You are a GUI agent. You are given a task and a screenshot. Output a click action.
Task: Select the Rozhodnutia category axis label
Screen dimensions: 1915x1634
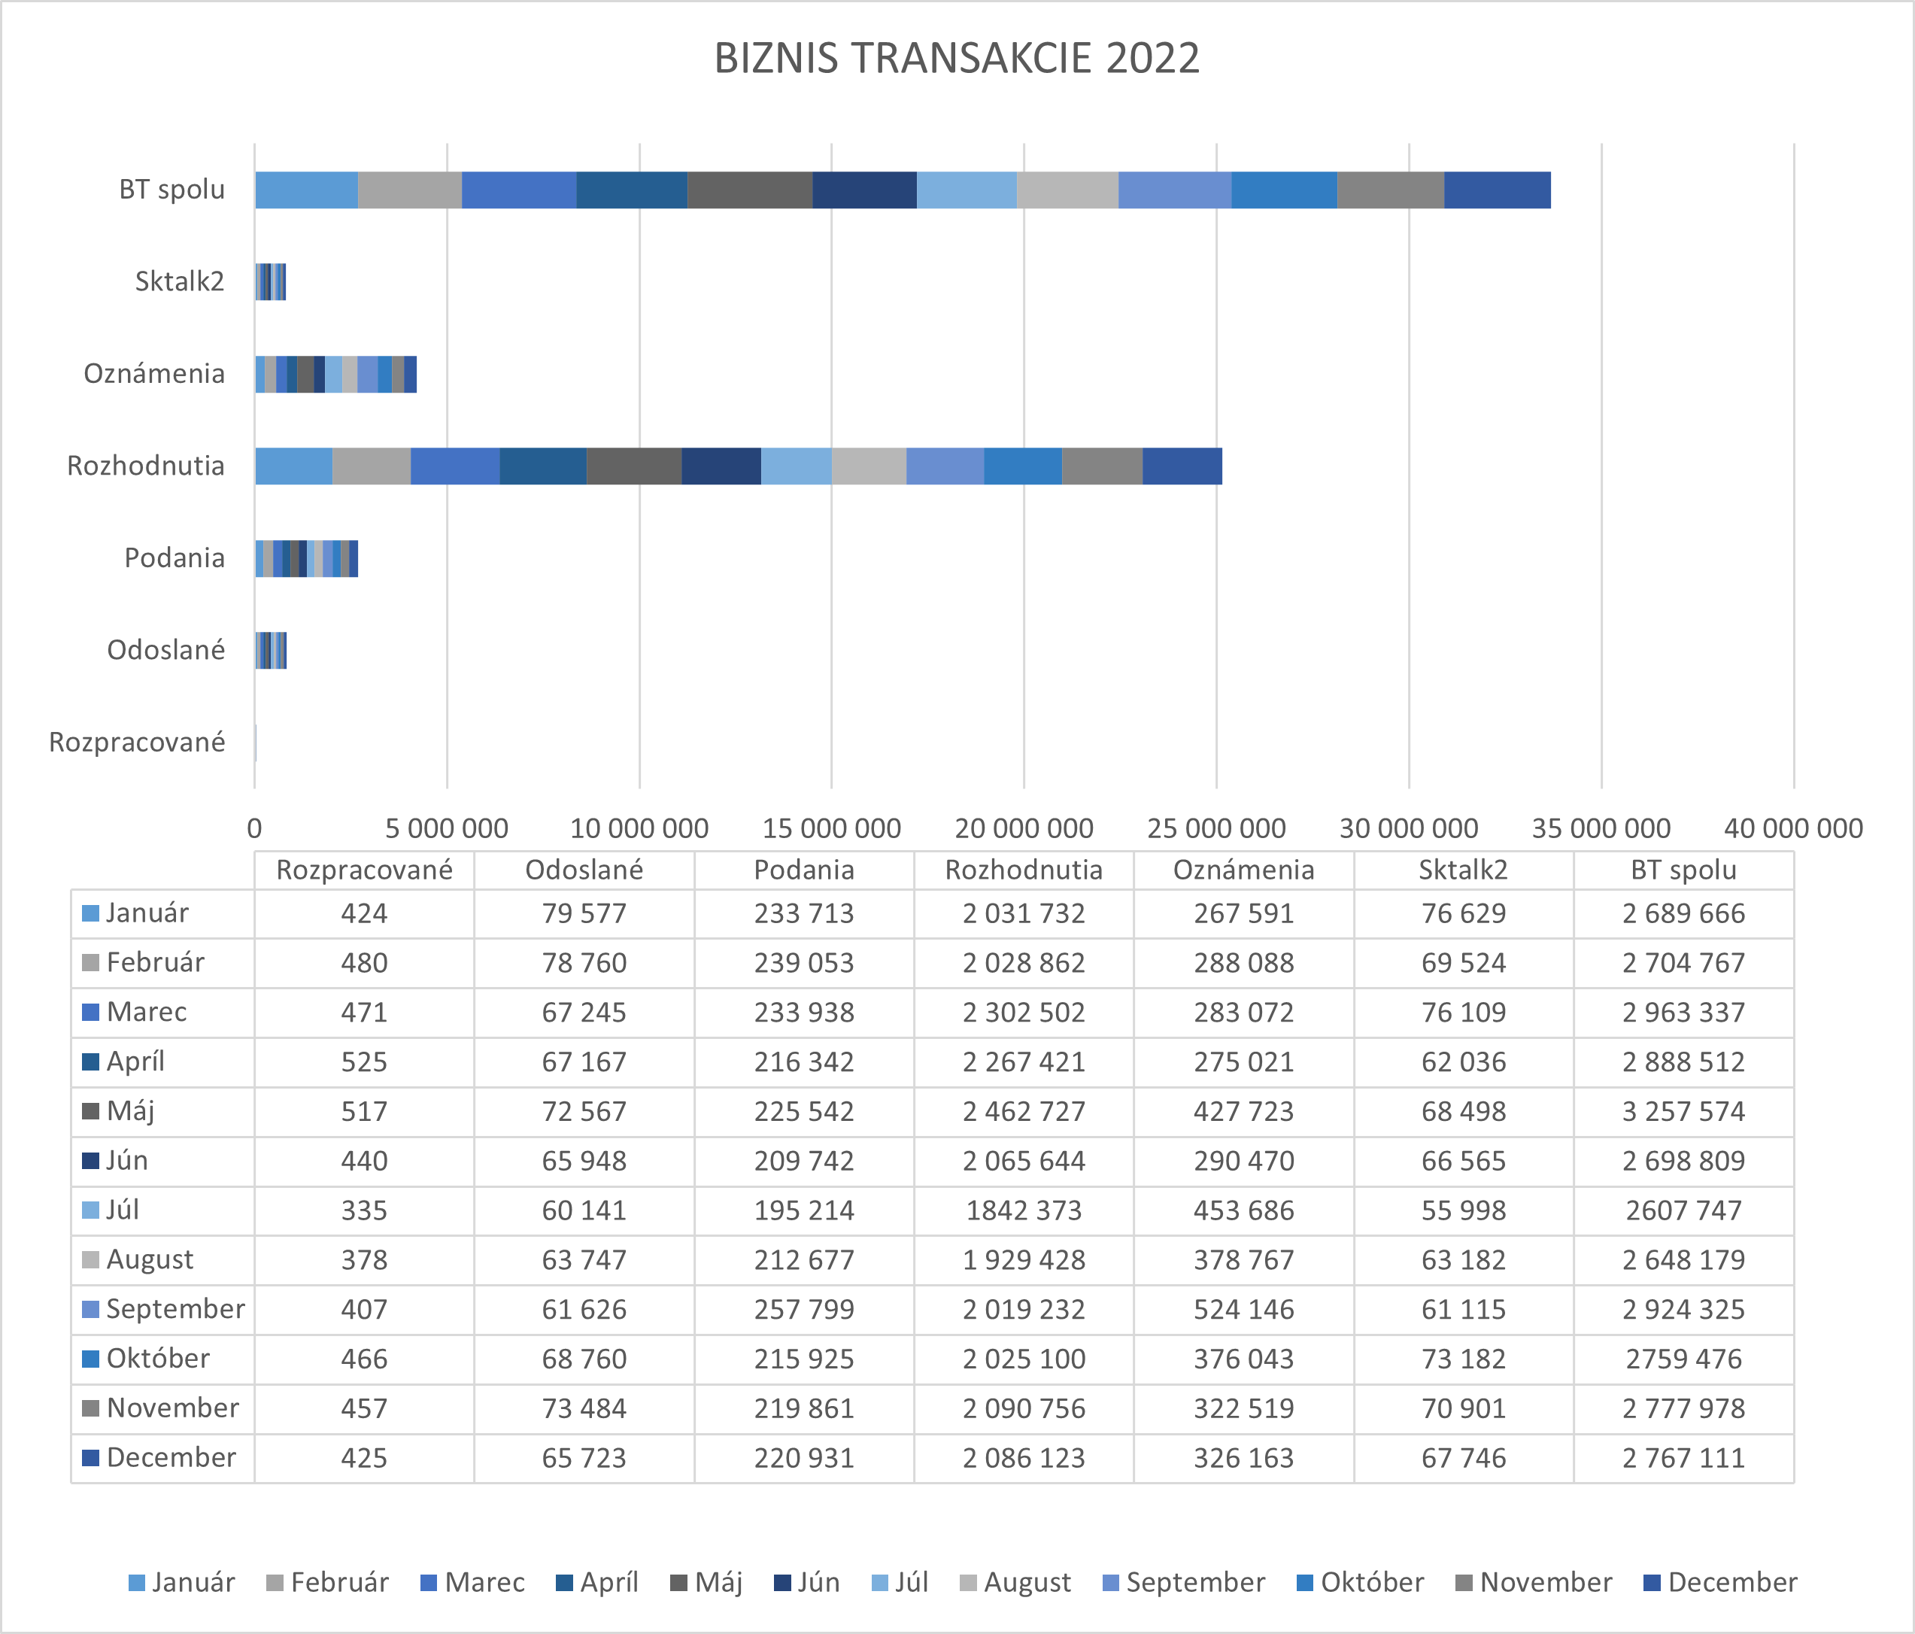click(x=146, y=466)
